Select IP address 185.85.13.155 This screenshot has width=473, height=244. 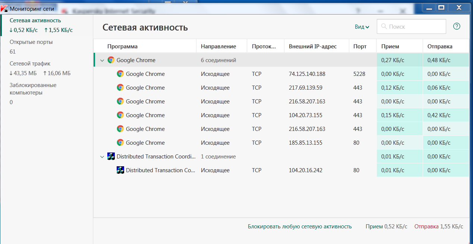tap(306, 143)
